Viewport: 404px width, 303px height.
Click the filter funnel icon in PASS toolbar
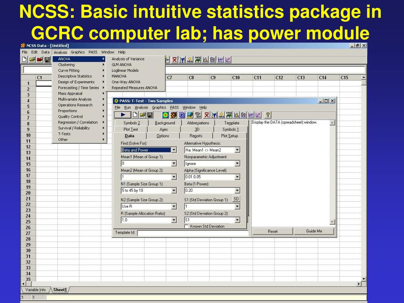tap(198, 115)
